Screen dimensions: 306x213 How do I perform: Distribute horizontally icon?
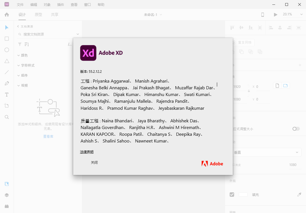point(260,28)
